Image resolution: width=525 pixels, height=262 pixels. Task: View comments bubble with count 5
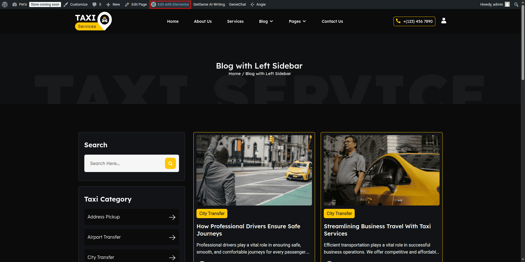pyautogui.click(x=97, y=4)
